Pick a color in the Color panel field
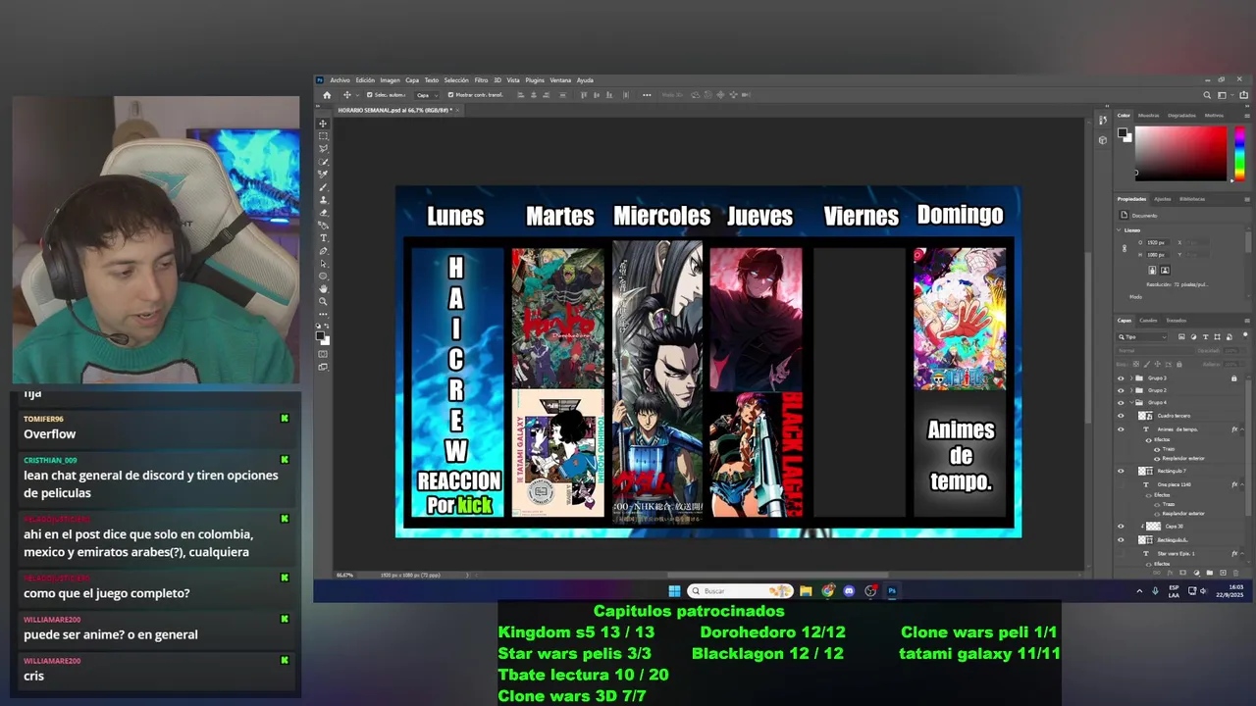This screenshot has height=706, width=1256. coord(1180,154)
